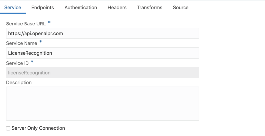Click the Service Name required asterisk
Viewport: 265px width, 136px height.
[41, 42]
